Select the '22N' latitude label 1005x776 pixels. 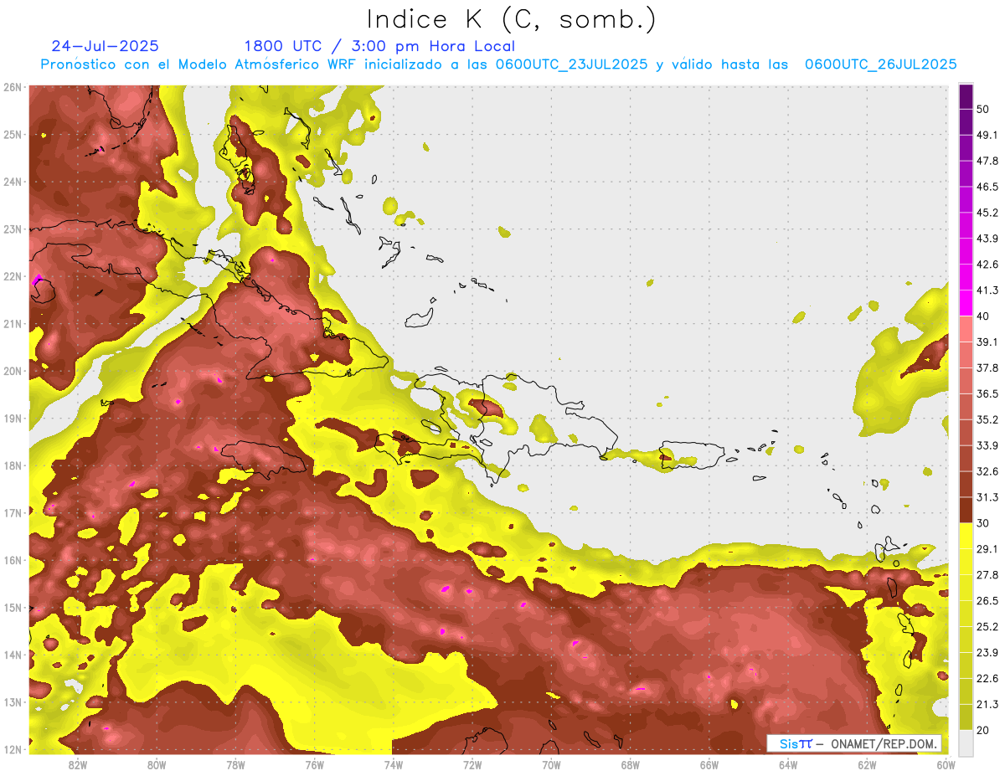tap(12, 276)
